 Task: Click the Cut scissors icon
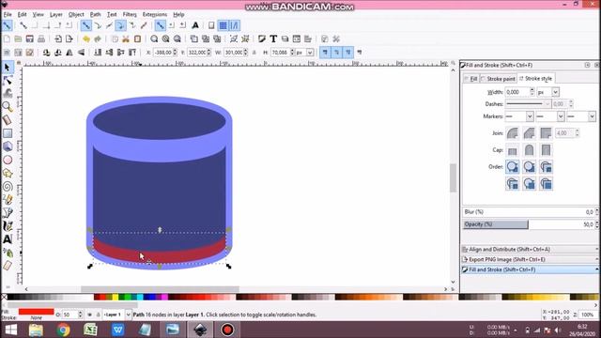[x=126, y=38]
